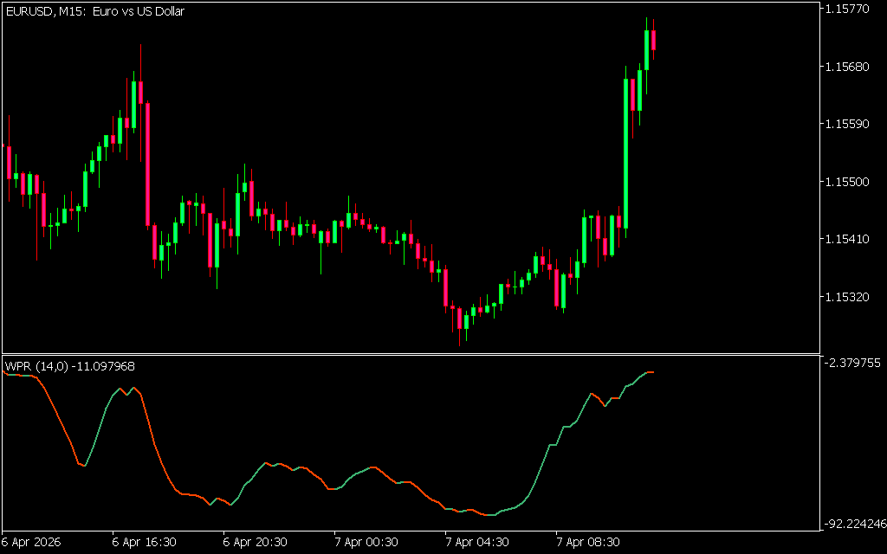
Task: Select the 7 Apr 08:30 time label
Action: tap(587, 543)
